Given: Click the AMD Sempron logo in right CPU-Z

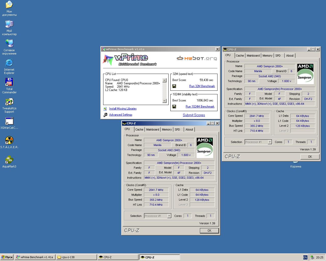Looking at the screenshot, I should point(305,74).
